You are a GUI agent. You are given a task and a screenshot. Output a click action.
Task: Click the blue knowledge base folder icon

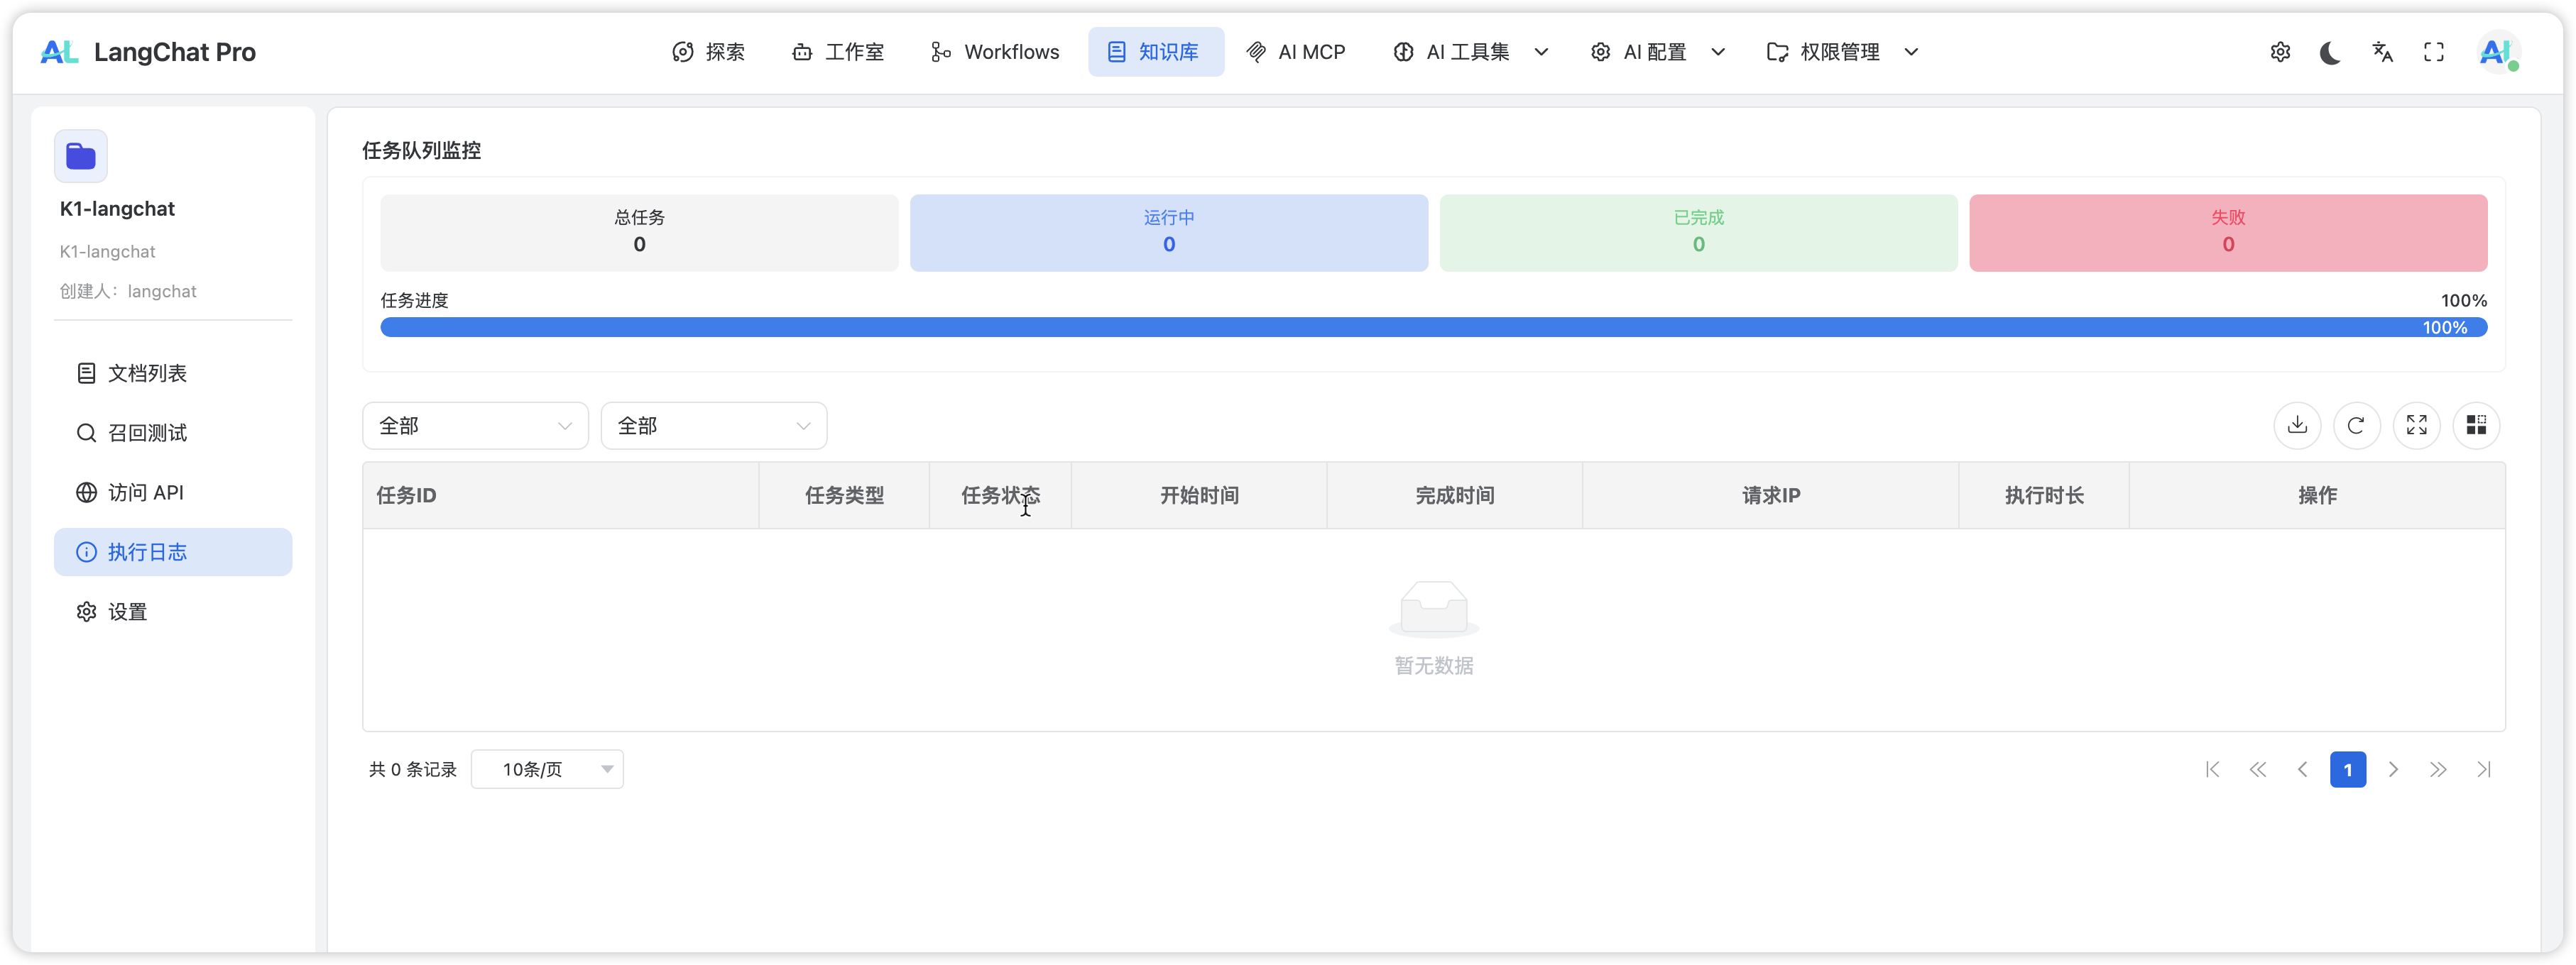81,156
